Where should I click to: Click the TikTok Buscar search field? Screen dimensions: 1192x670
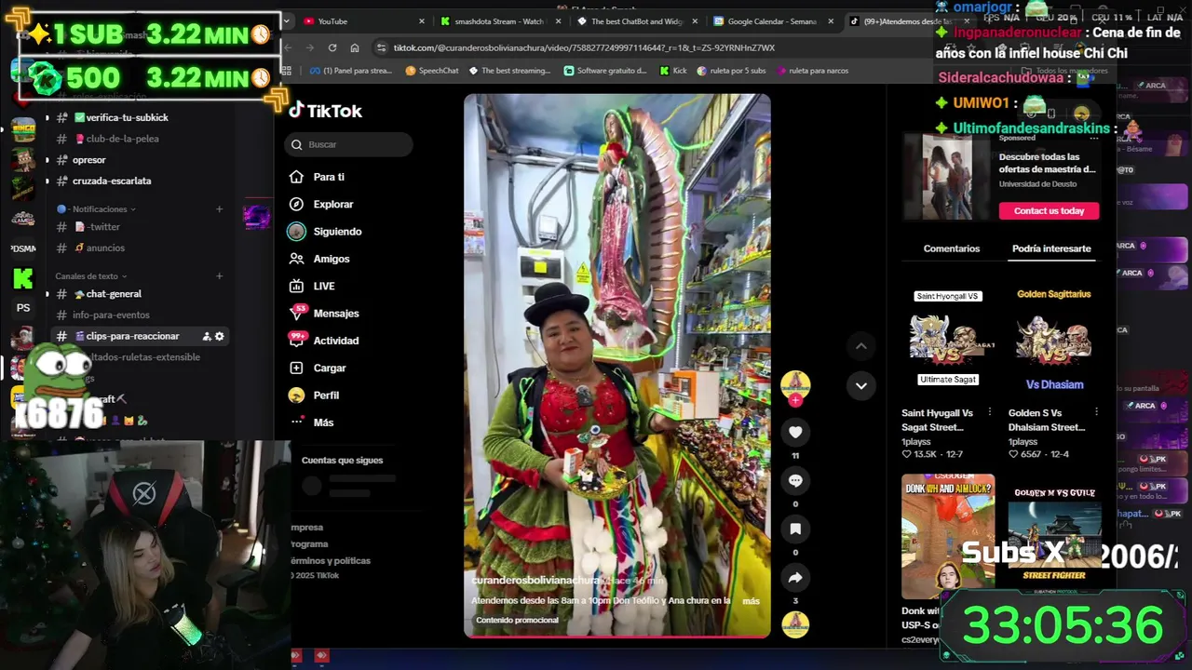[x=350, y=144]
